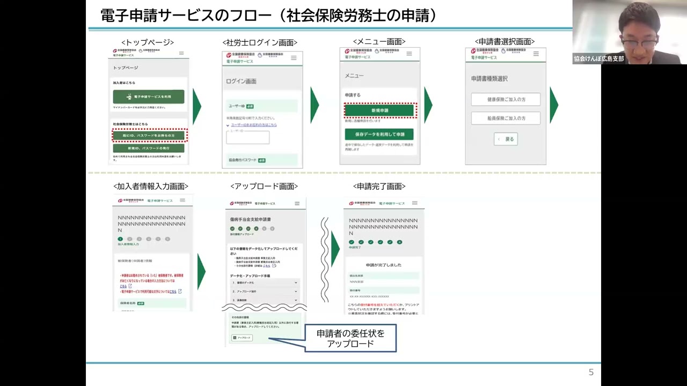This screenshot has height=386, width=687.
Task: Click slide page number 5
Action: click(x=591, y=373)
